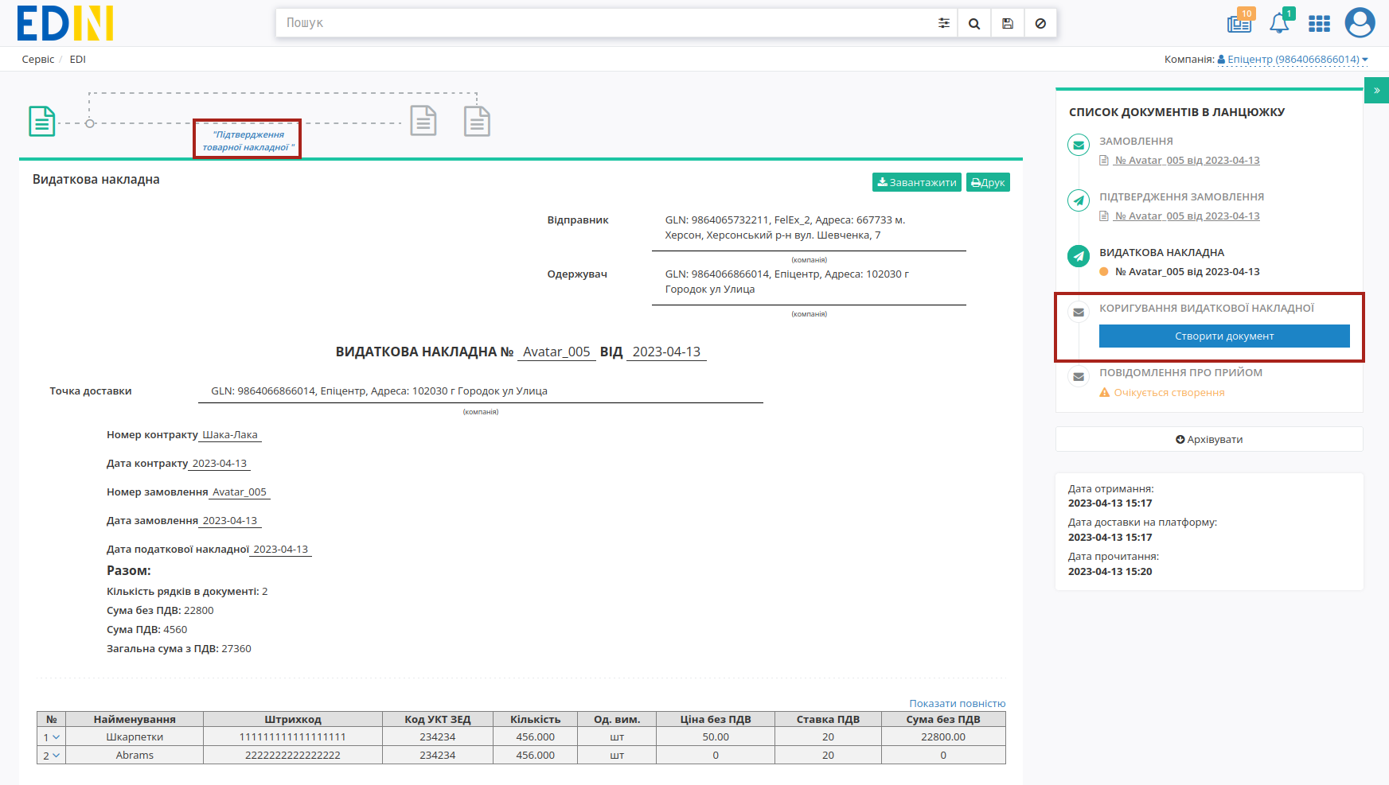The height and width of the screenshot is (785, 1389).
Task: Open the notifications bell icon
Action: [1280, 22]
